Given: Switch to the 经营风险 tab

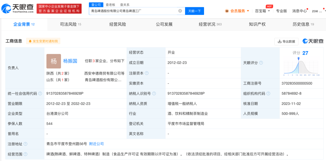Looking at the screenshot, I should (118, 24).
